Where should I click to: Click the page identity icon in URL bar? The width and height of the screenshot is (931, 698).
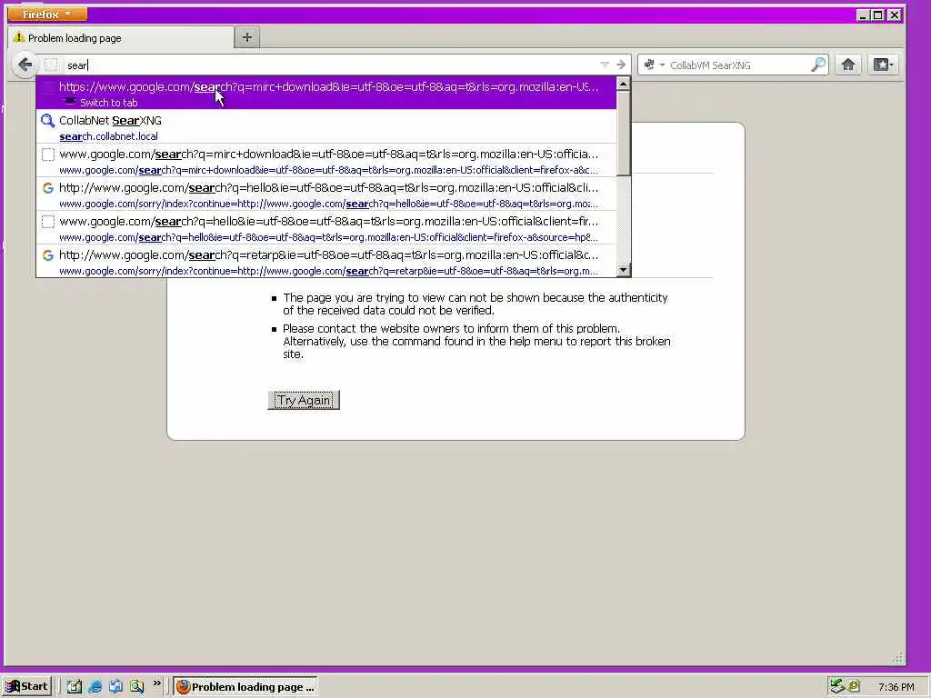tap(51, 65)
